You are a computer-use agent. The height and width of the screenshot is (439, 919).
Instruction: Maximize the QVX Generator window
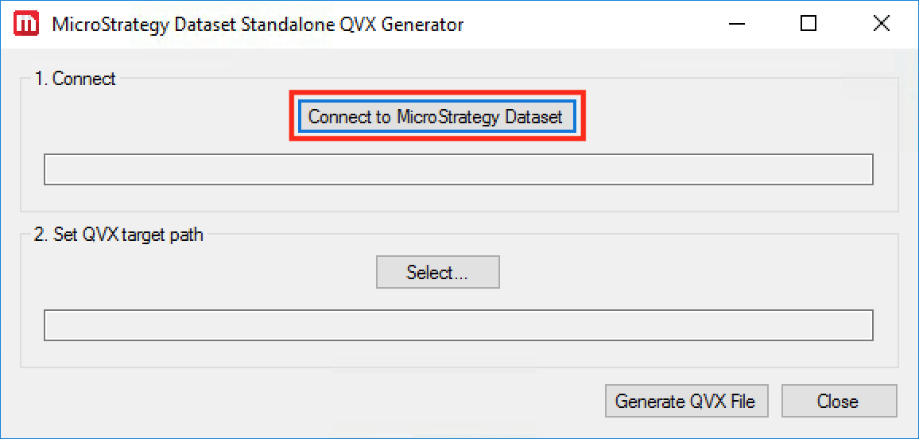pyautogui.click(x=808, y=24)
